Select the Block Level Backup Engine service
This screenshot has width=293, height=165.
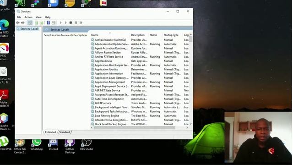[140, 124]
